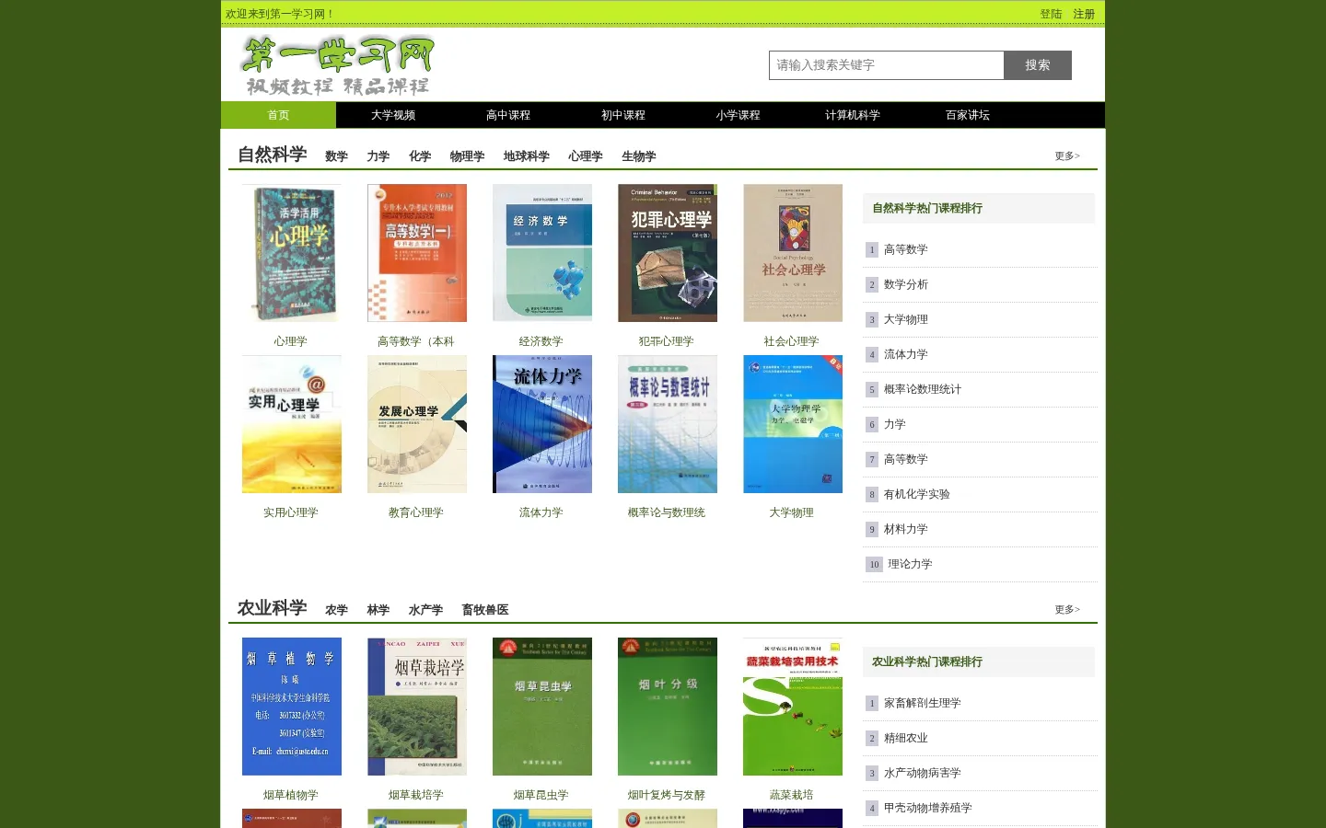Open the 烟草栽培学 book cover
This screenshot has width=1326, height=828.
[417, 707]
